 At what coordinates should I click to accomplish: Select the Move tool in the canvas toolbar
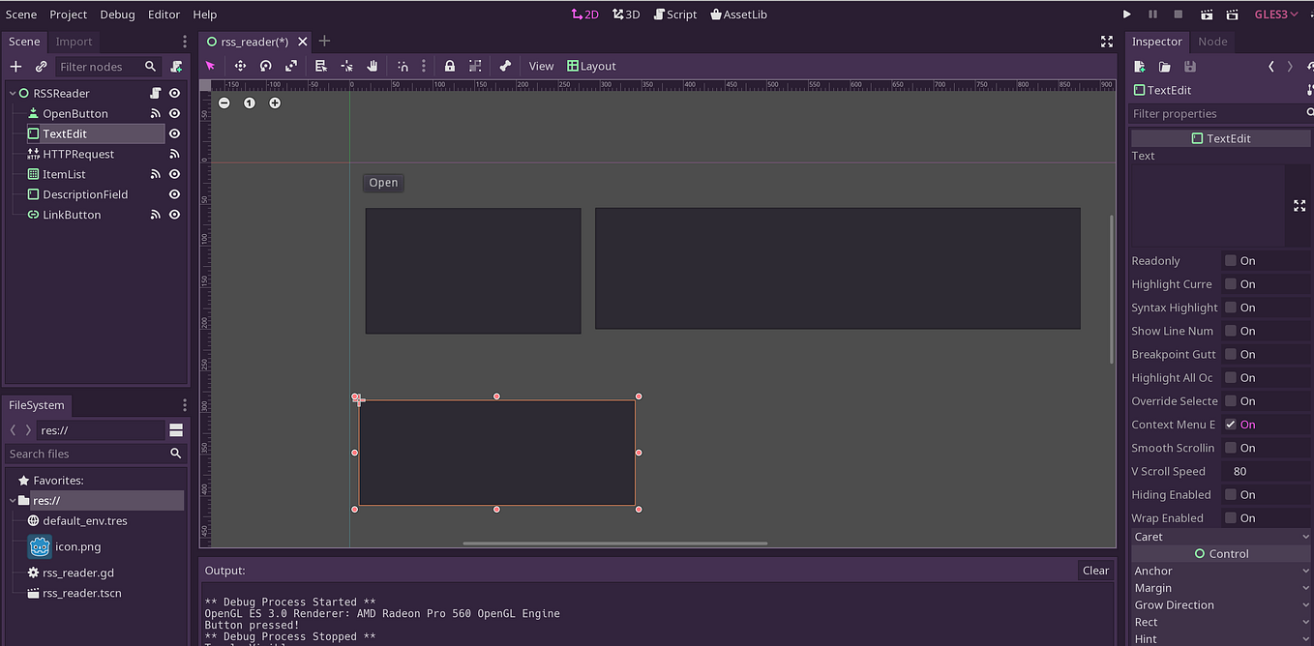[x=240, y=66]
